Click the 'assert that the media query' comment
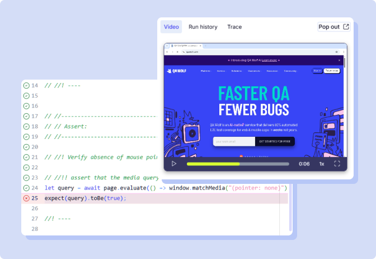 point(101,178)
